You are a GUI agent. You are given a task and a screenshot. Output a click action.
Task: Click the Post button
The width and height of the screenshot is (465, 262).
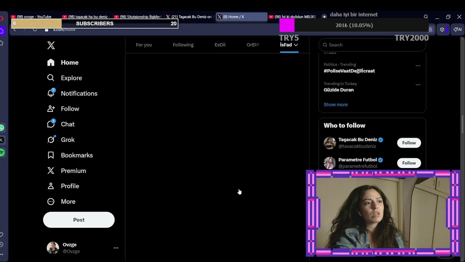[x=79, y=220]
